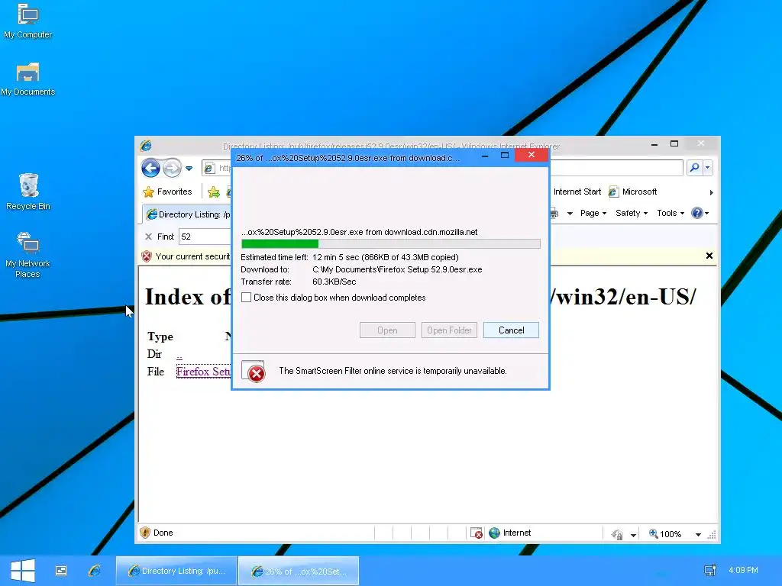782x586 pixels.
Task: Click the 'Transfer rate: 60.3KB/Sec' text
Action: click(x=299, y=282)
